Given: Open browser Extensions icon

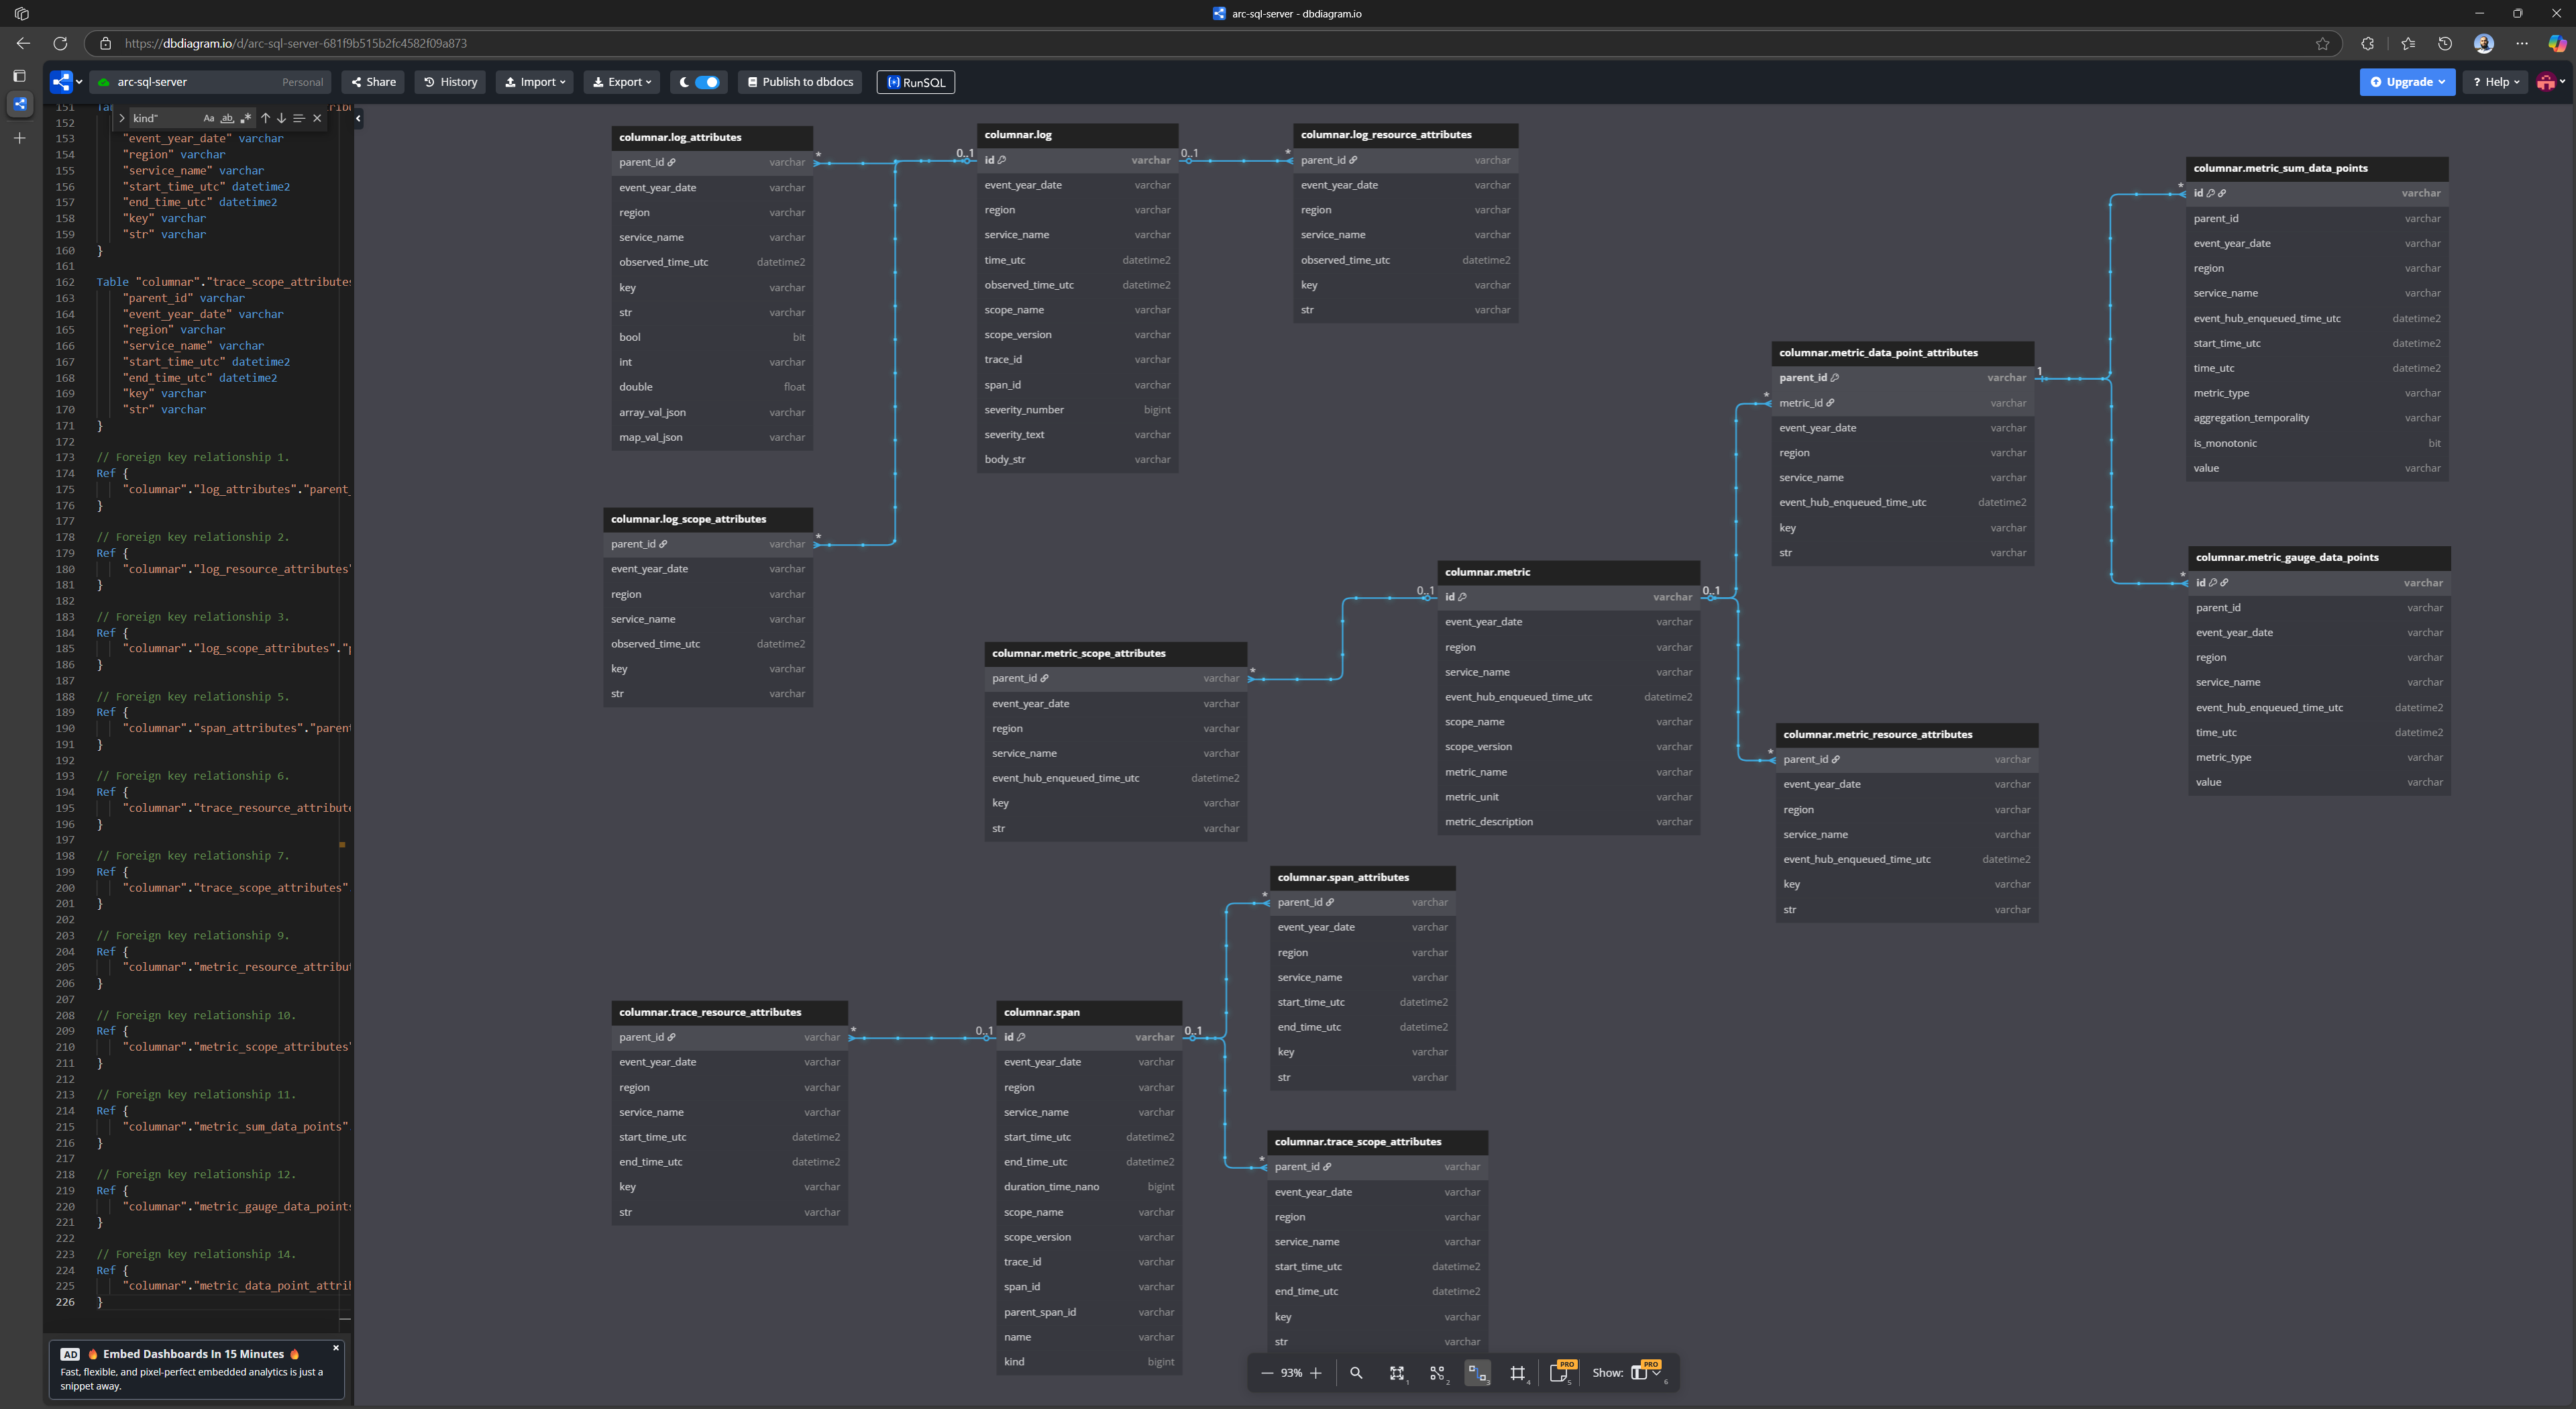Looking at the screenshot, I should coord(2367,43).
